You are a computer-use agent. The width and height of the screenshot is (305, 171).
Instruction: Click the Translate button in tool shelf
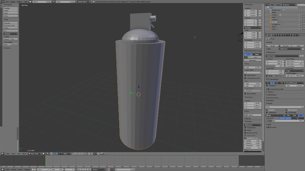coord(11,8)
